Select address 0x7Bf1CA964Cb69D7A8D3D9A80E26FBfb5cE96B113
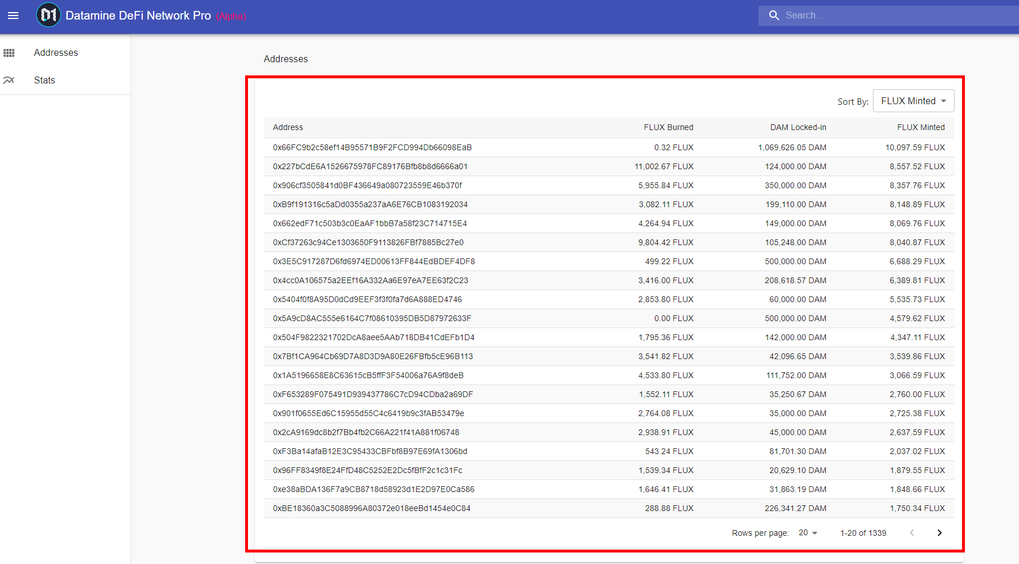The height and width of the screenshot is (564, 1019). [x=373, y=356]
